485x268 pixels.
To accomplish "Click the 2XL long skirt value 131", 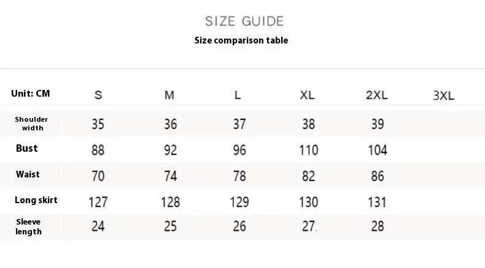I will [377, 203].
